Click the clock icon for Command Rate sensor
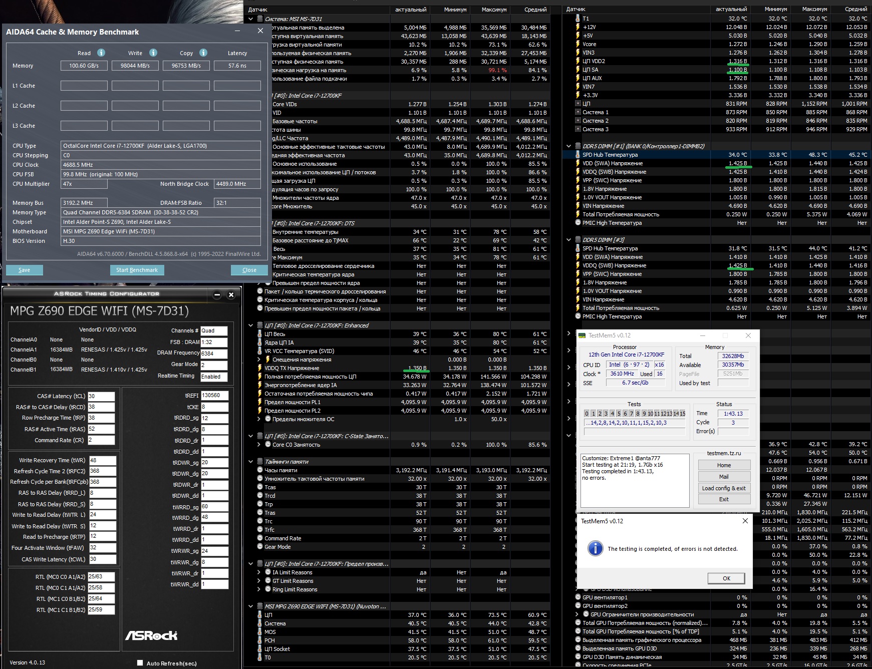The image size is (872, 669). pyautogui.click(x=259, y=538)
